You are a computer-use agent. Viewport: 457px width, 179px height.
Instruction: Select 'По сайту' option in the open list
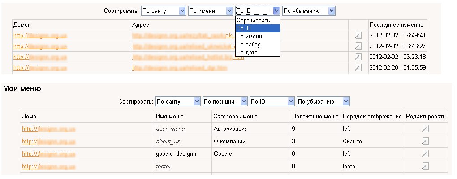pos(248,45)
